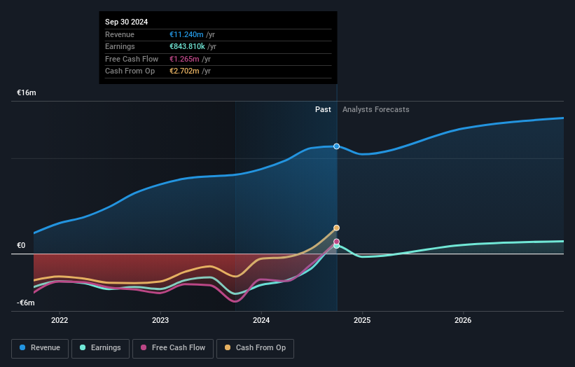Image resolution: width=575 pixels, height=367 pixels.
Task: Click the 2025 x-axis label
Action: coord(362,320)
